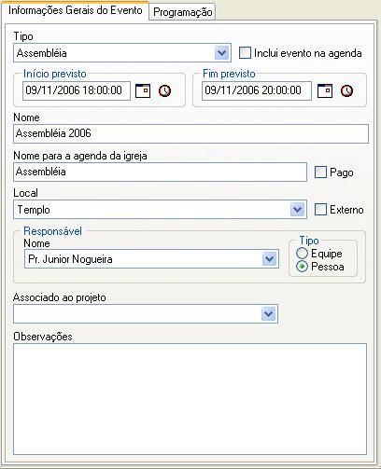Select the Informações Gerais do Evento tab
This screenshot has height=469, width=381.
point(75,10)
